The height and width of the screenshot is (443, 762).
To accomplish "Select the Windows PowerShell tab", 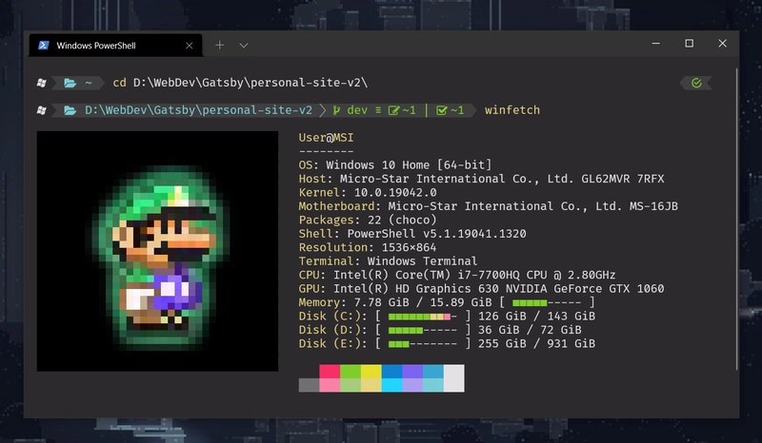I will 115,45.
